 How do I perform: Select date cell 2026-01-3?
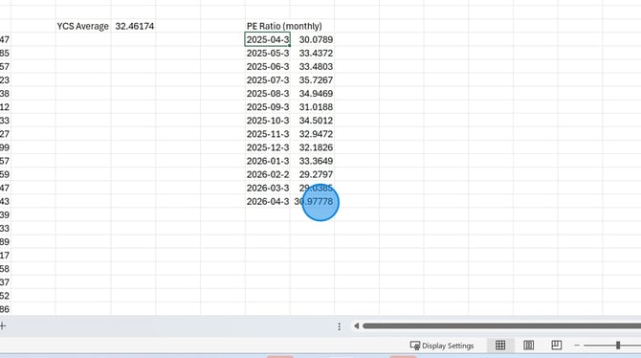point(268,161)
